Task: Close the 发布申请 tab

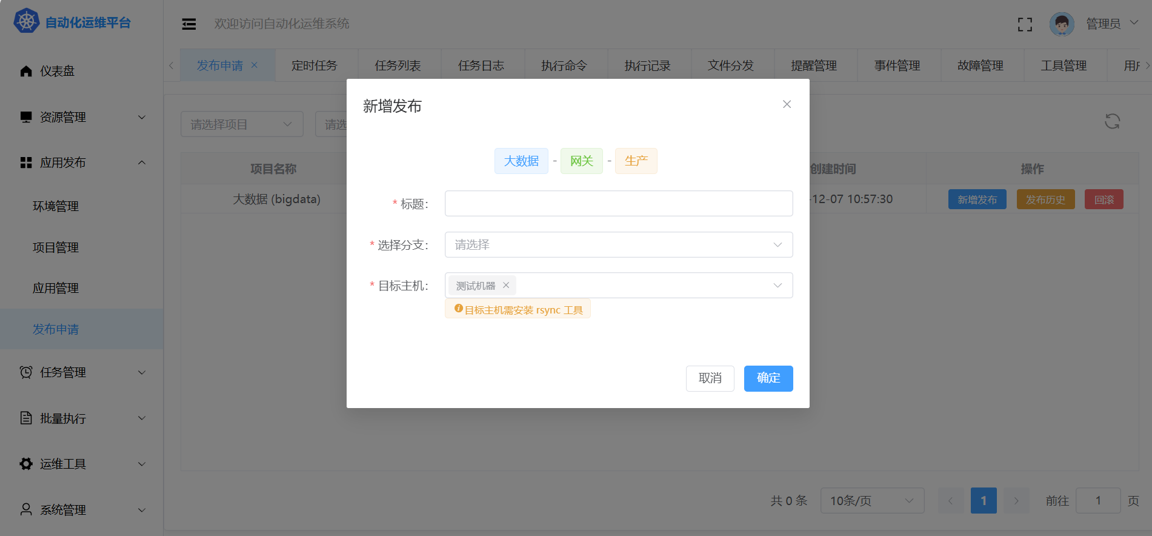Action: point(255,65)
